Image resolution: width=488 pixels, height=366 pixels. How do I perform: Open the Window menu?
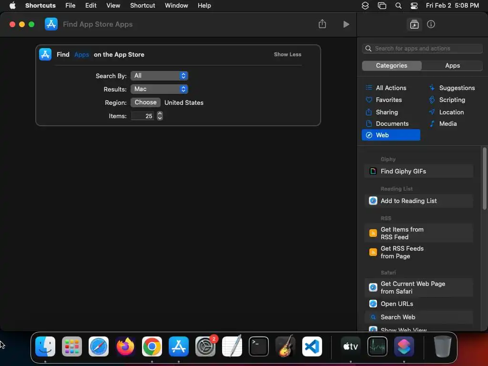[x=176, y=6]
